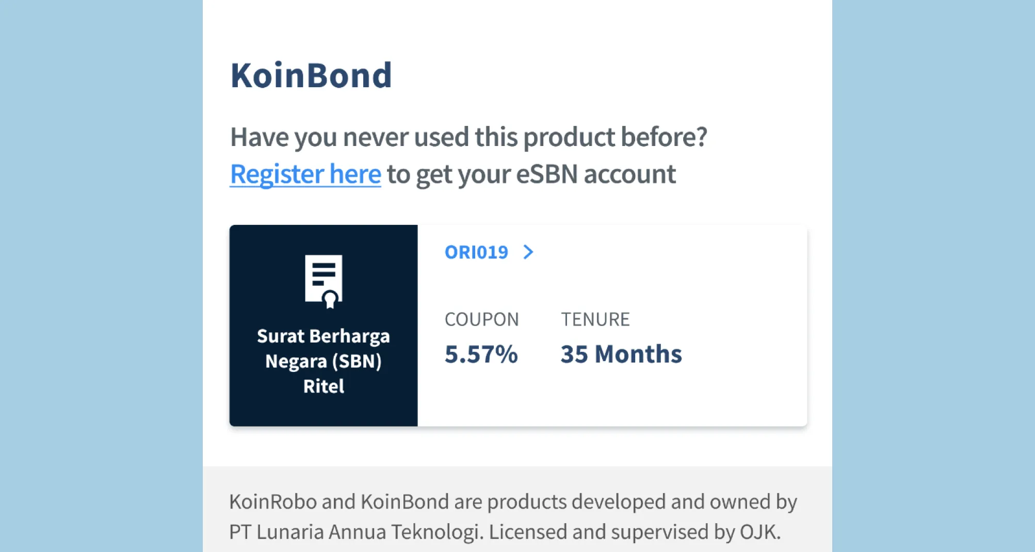Click the Surat Berharga Negara (SBN) Ritel label
Image resolution: width=1035 pixels, height=552 pixels.
click(323, 361)
